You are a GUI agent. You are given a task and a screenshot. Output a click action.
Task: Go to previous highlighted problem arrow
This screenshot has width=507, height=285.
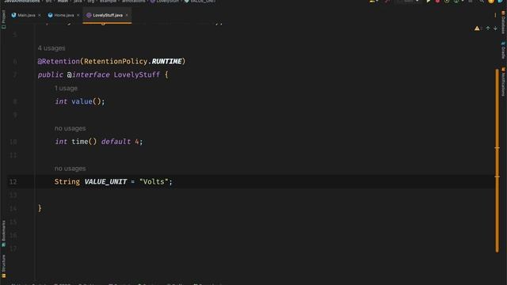(x=488, y=28)
